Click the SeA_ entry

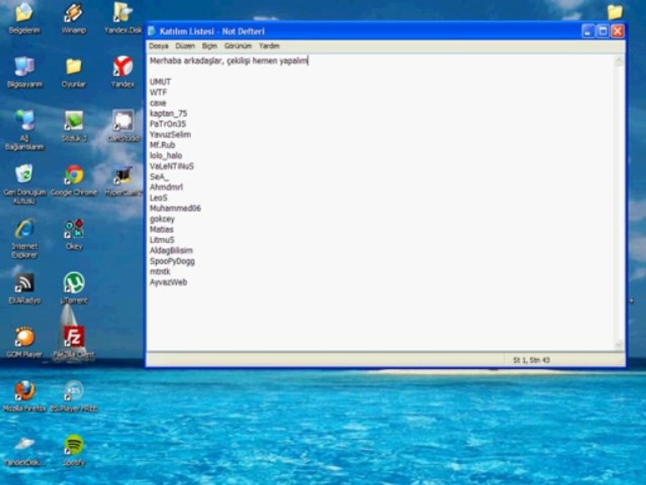tap(159, 177)
